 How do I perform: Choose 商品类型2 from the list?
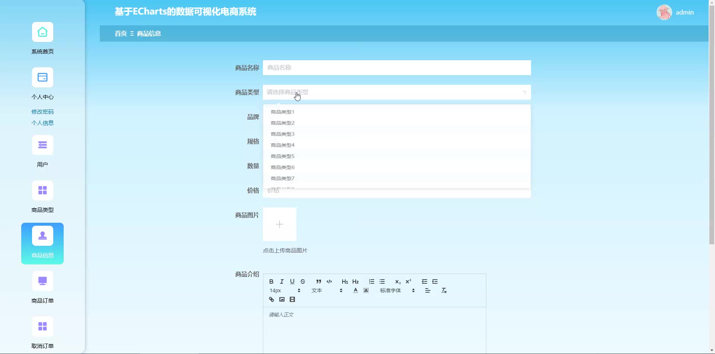point(397,123)
